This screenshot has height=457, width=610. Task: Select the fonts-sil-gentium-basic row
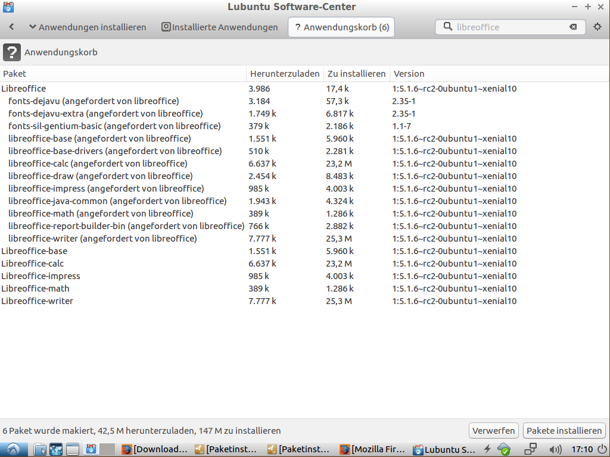[304, 126]
